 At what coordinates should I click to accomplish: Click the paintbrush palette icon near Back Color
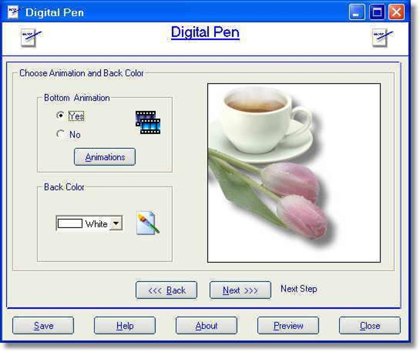(147, 223)
